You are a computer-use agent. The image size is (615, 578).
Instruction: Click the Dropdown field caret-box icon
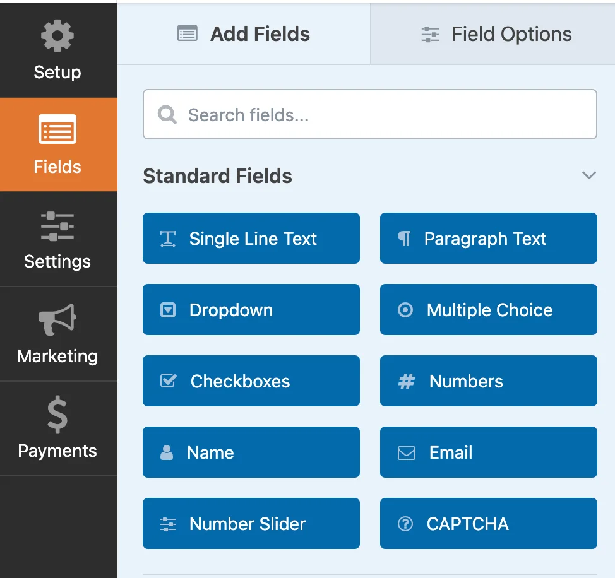(x=168, y=310)
